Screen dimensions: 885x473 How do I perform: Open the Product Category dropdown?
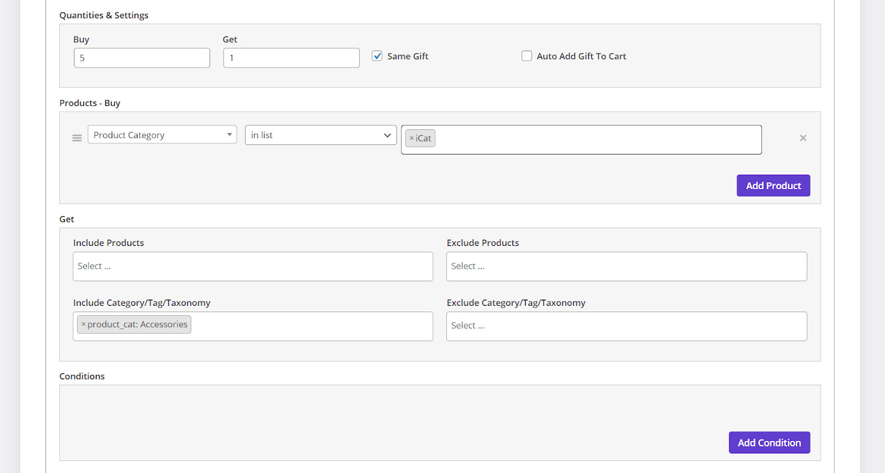(x=162, y=135)
